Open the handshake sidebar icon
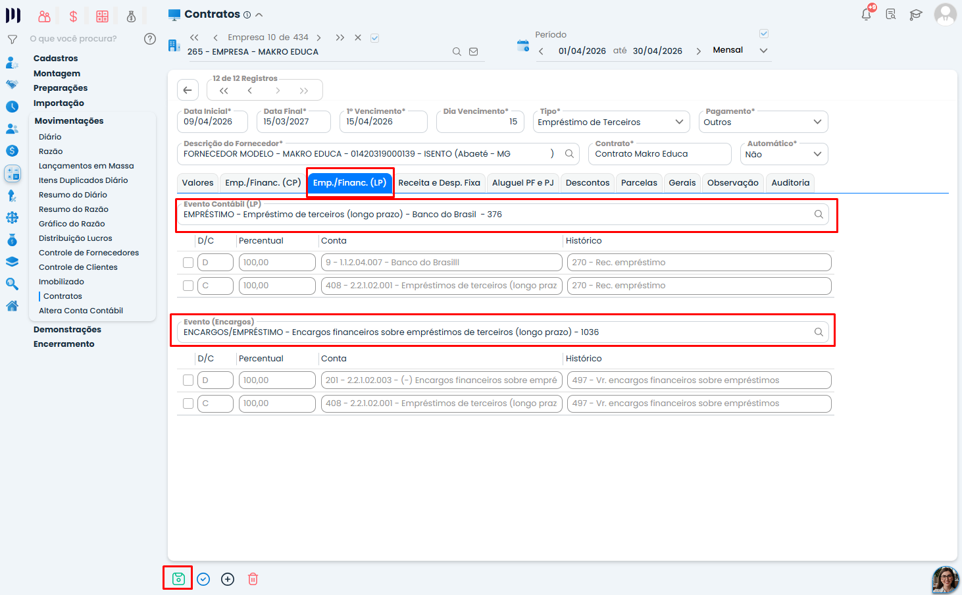The width and height of the screenshot is (962, 595). click(12, 84)
